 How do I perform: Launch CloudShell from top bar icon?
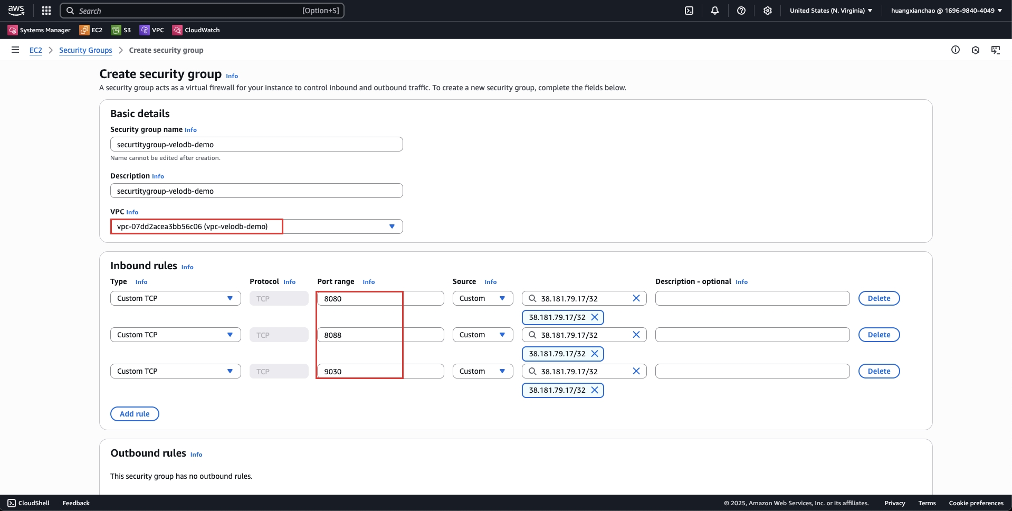pyautogui.click(x=689, y=11)
